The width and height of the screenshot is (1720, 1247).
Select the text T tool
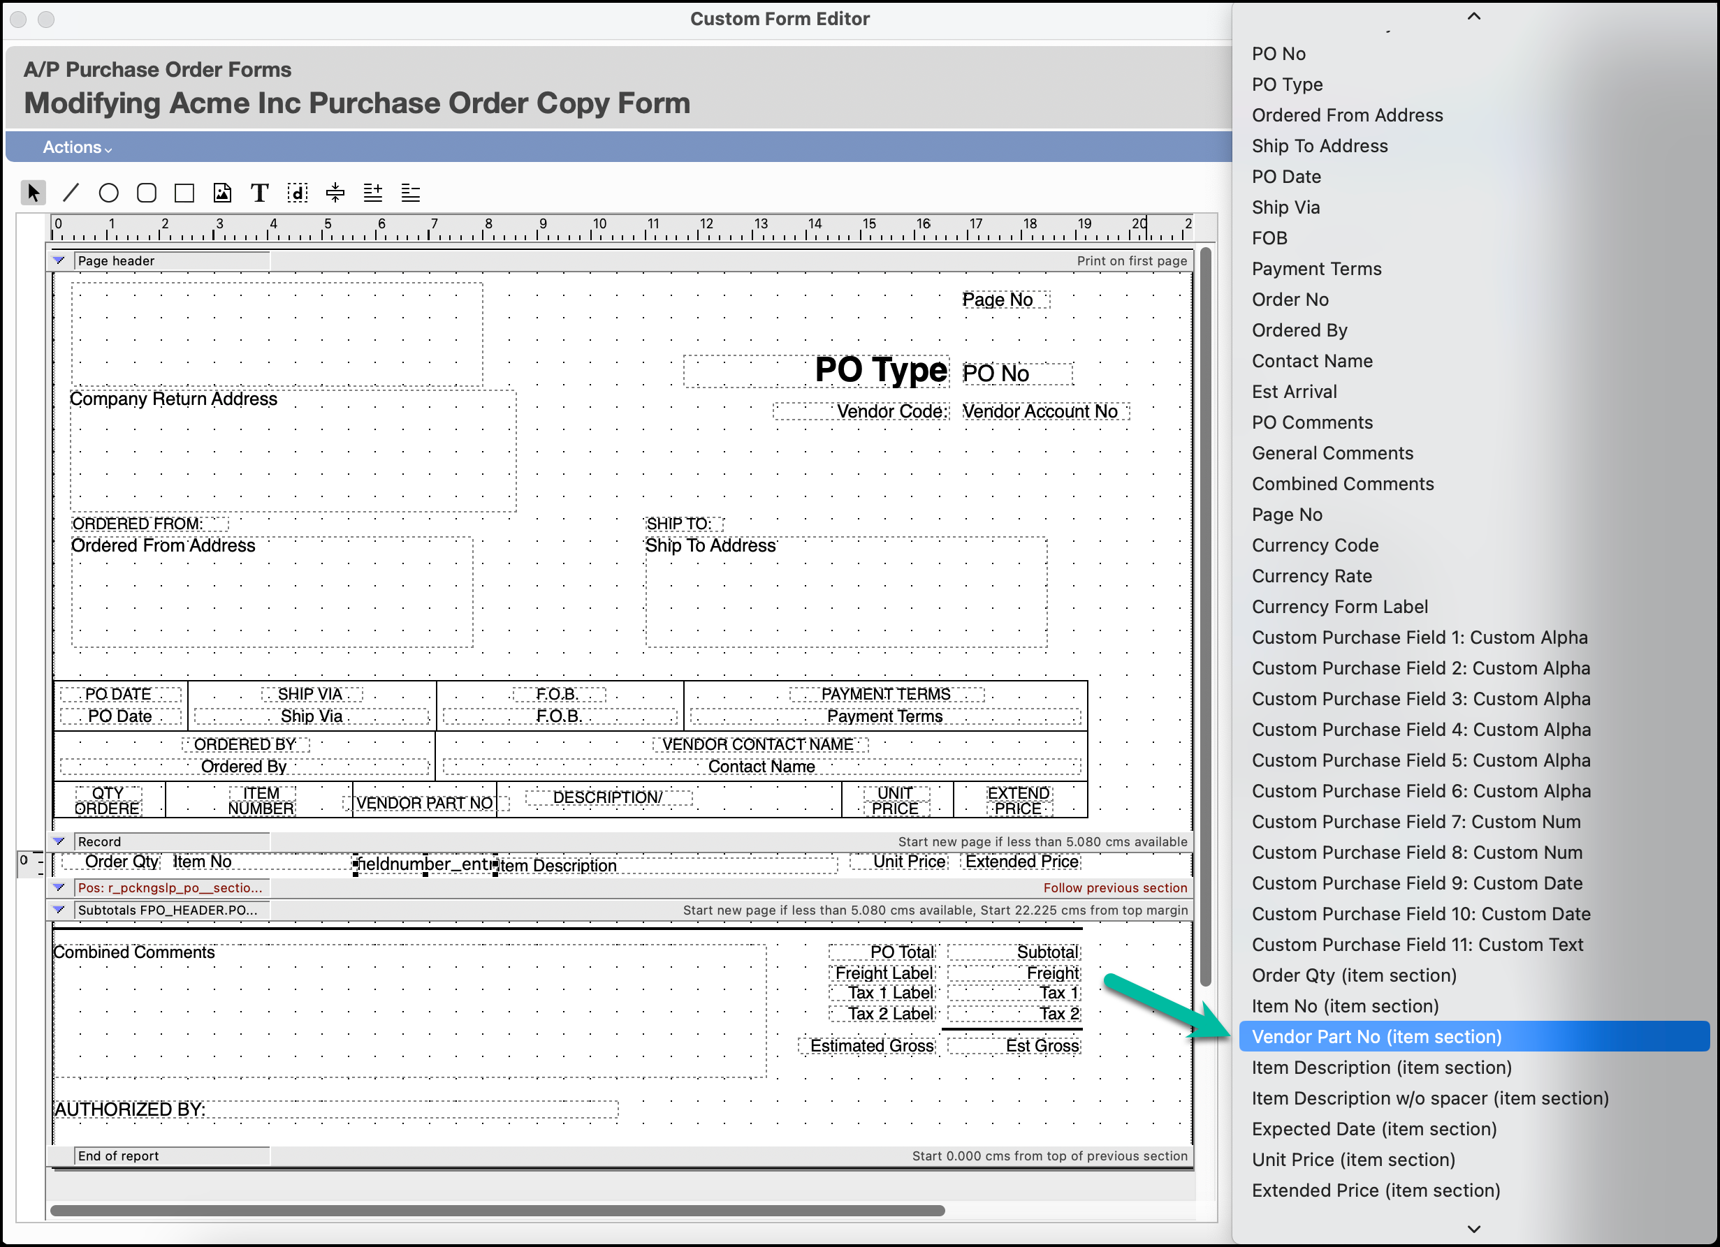click(259, 193)
